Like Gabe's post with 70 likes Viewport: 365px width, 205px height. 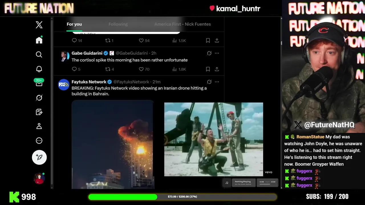(144, 69)
